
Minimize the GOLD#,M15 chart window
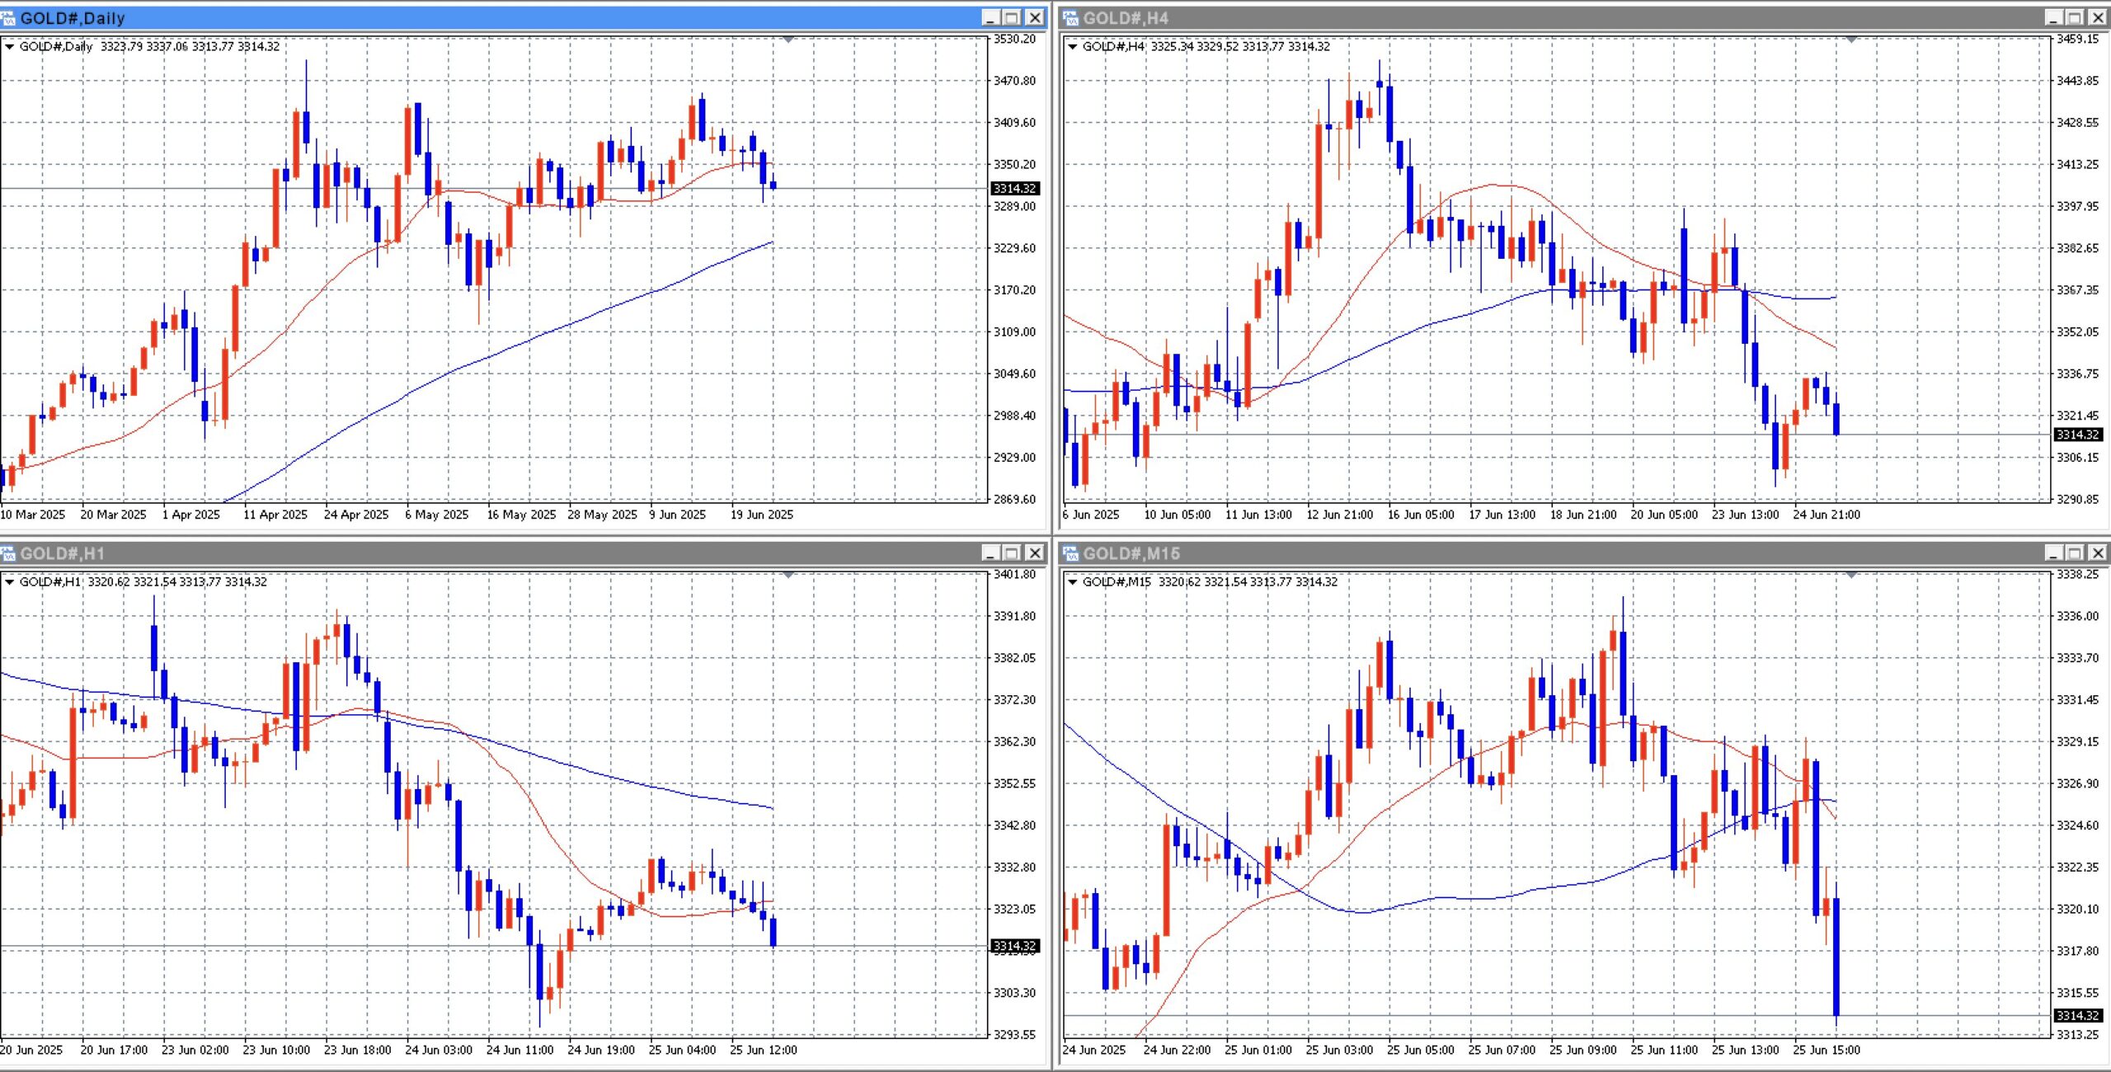2055,553
